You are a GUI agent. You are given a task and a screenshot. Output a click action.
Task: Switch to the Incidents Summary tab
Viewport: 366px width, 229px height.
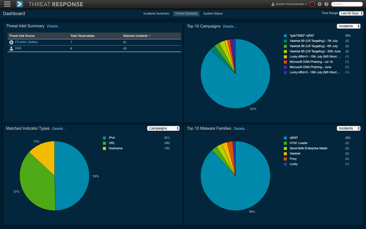[x=156, y=14]
